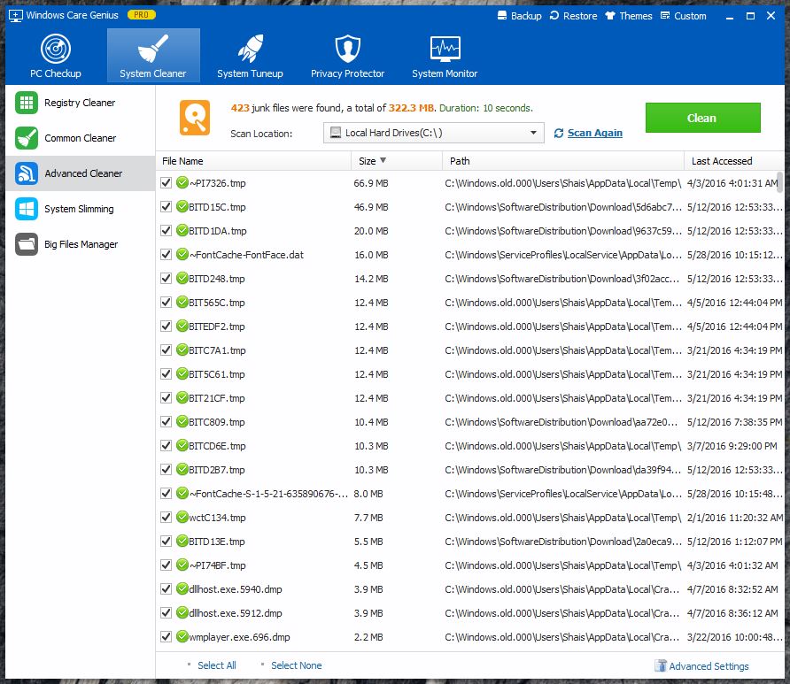Click size value 10.3 MB of BITCD6E.tmp
Screen dimensions: 790x684
tap(371, 446)
